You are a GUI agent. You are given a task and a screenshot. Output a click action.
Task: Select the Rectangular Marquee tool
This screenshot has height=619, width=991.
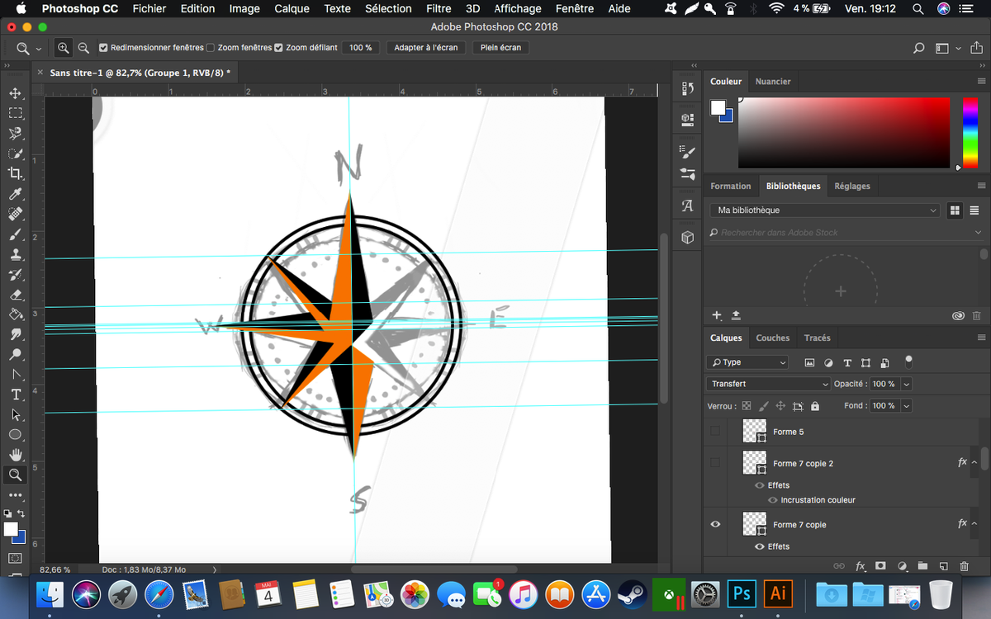pyautogui.click(x=15, y=113)
